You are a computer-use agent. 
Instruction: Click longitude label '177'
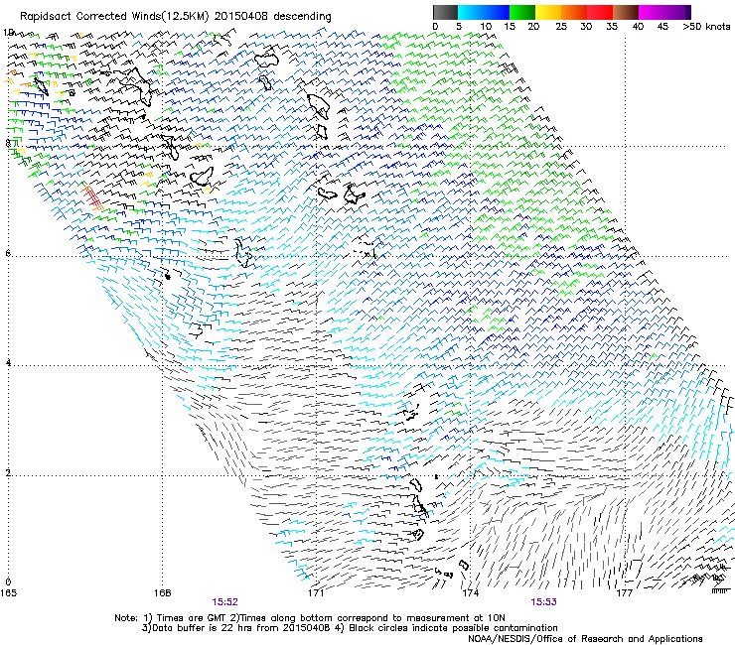(625, 593)
